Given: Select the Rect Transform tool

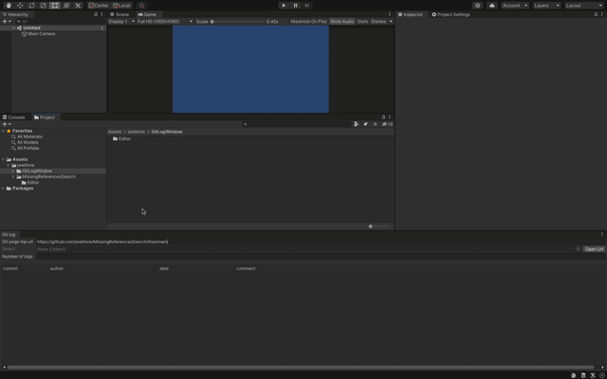Looking at the screenshot, I should (55, 6).
